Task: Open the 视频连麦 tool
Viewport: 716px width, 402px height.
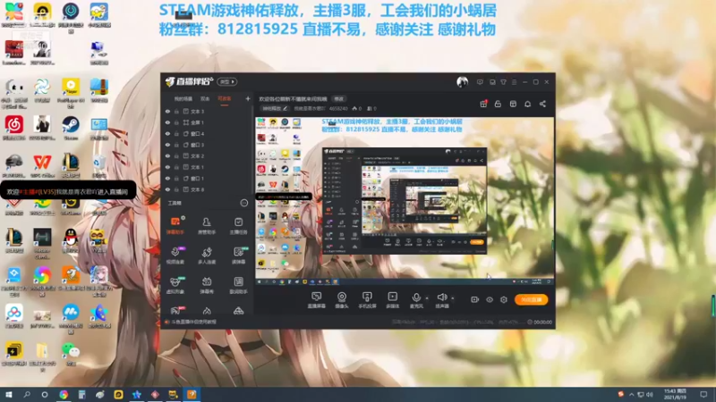Action: pyautogui.click(x=175, y=255)
